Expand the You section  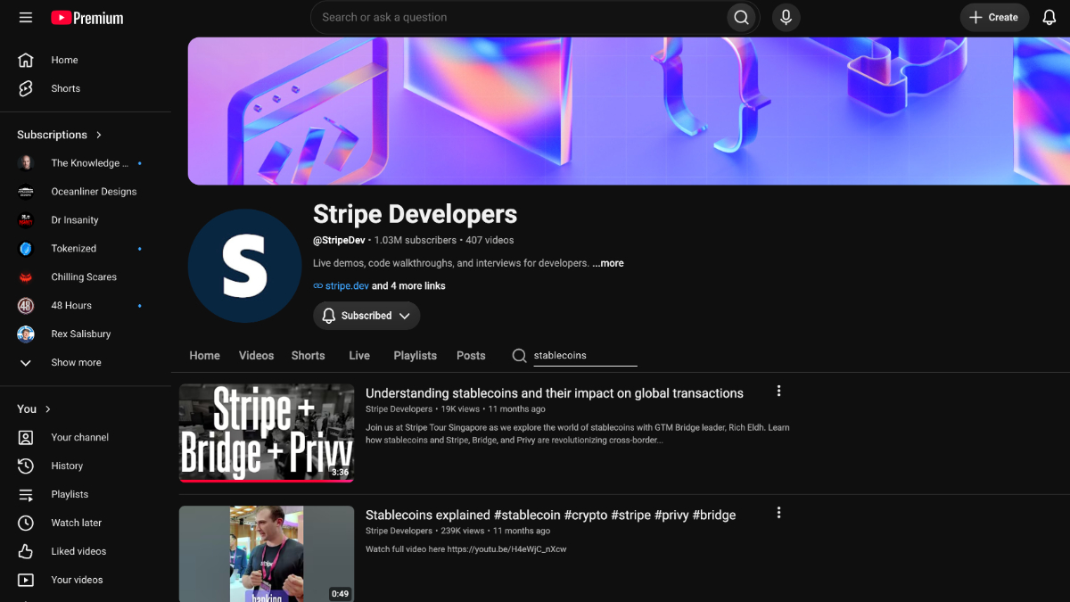[x=35, y=408]
